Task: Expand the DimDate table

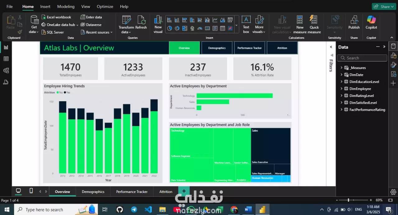Action: click(x=341, y=75)
